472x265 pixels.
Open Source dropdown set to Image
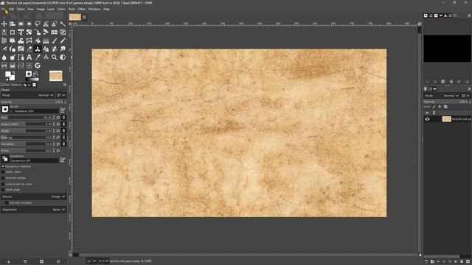(33, 197)
